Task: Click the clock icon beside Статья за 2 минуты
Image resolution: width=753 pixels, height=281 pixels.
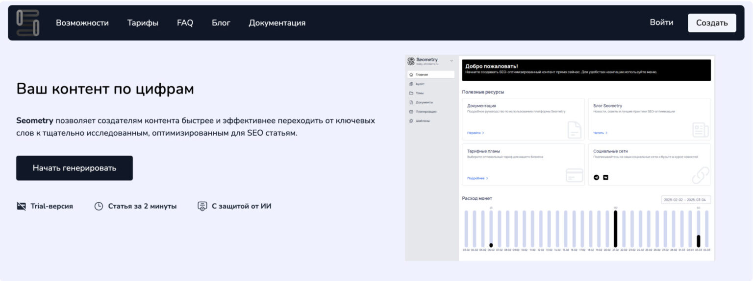Action: [x=99, y=206]
